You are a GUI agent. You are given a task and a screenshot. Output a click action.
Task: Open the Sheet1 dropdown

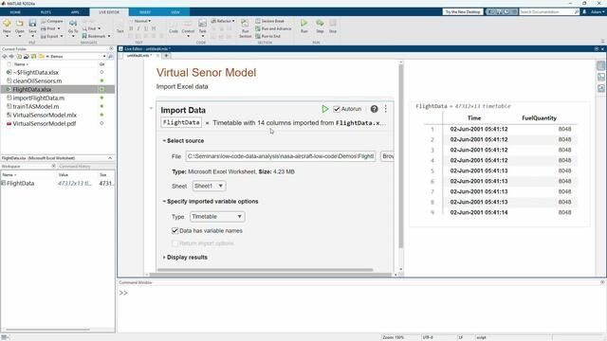(x=209, y=186)
